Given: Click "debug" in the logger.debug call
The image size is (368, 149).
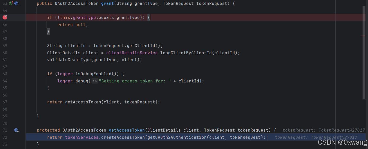Looking at the screenshot, I should (x=82, y=81).
